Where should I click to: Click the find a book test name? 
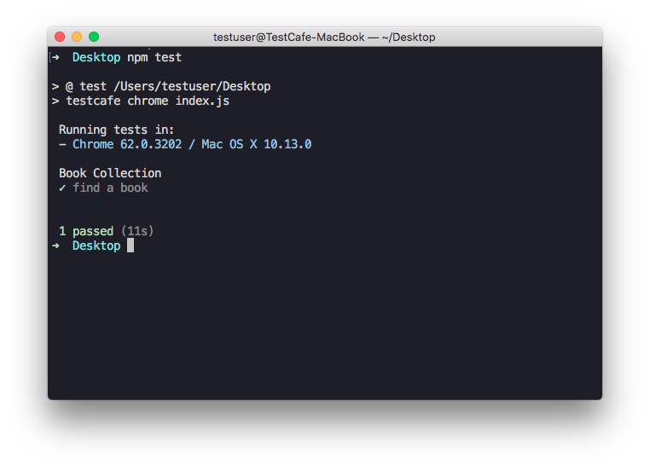[x=110, y=188]
